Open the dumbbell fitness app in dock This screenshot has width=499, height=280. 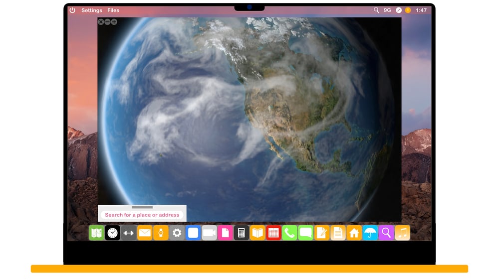(129, 233)
